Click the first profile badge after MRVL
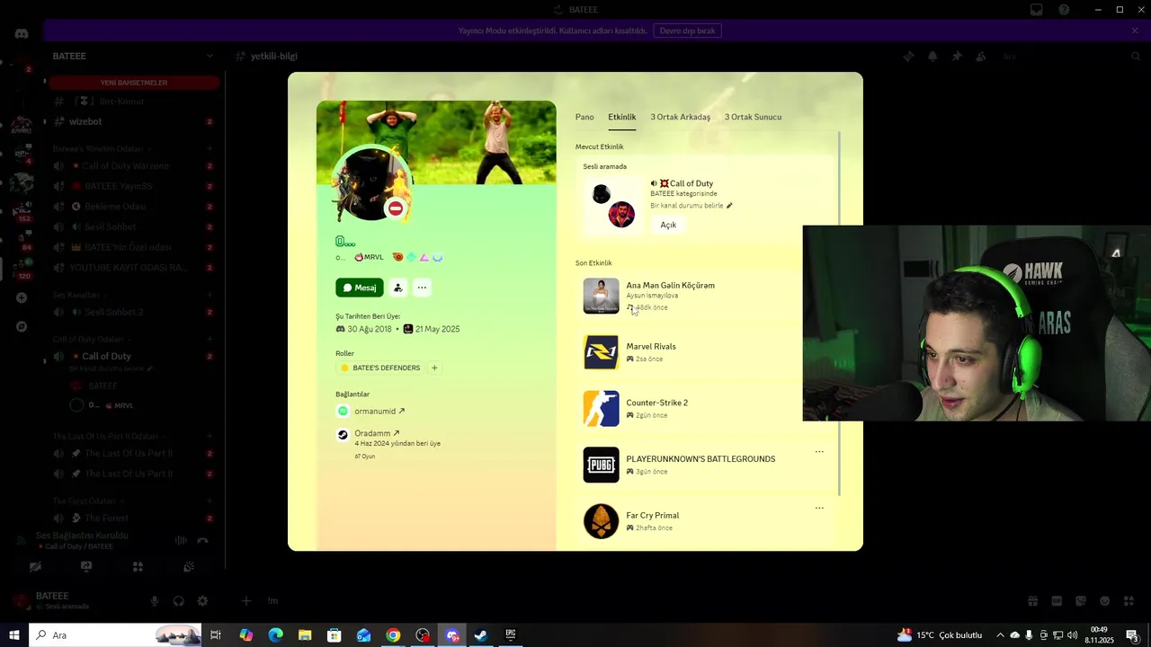The image size is (1151, 647). 397,257
